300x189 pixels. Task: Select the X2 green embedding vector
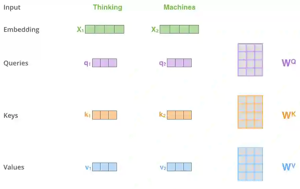point(179,29)
